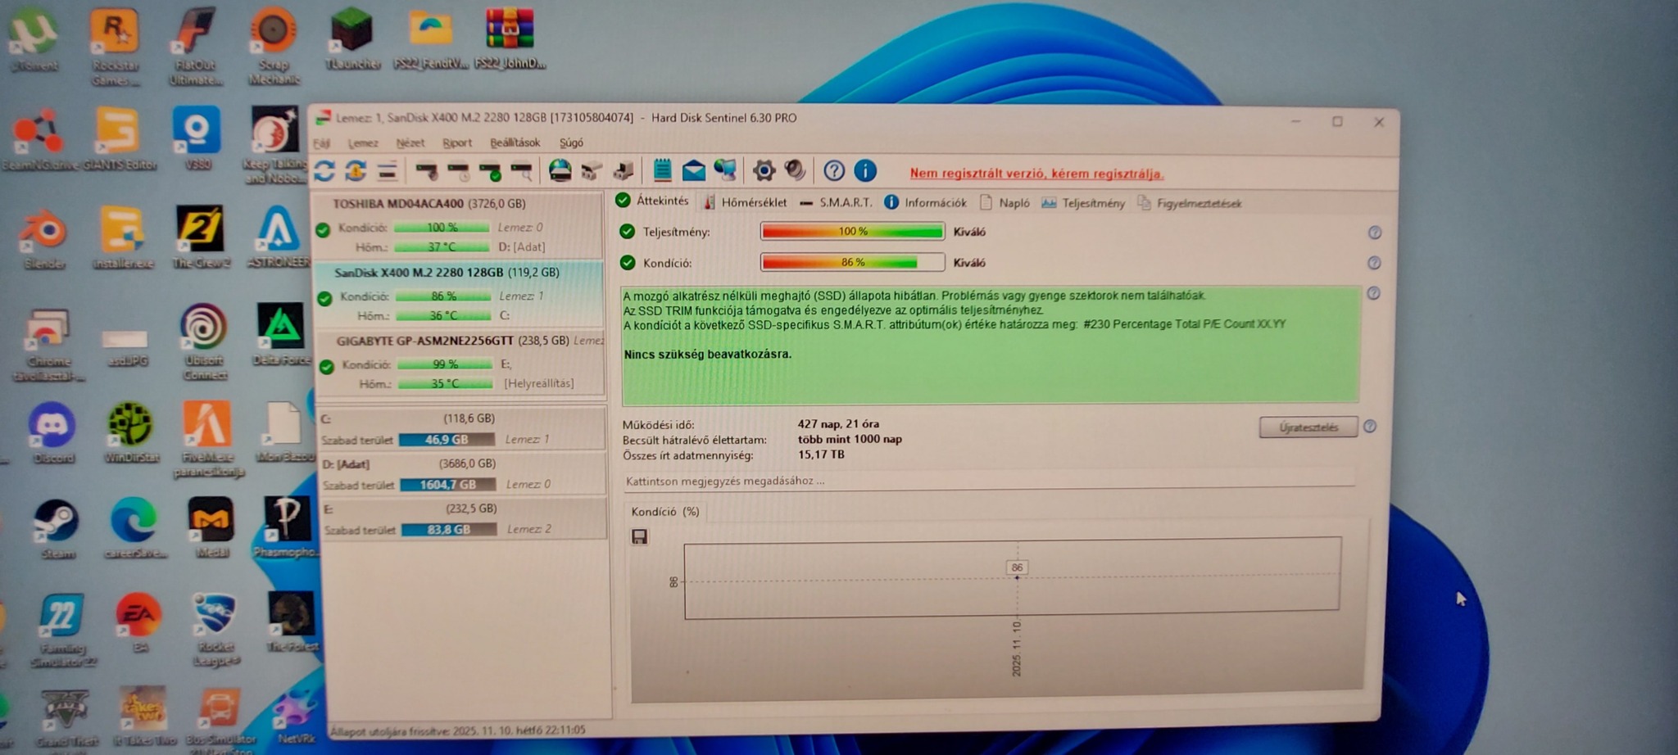The image size is (1678, 755).
Task: Open help with the question mark toolbar icon
Action: [x=834, y=170]
